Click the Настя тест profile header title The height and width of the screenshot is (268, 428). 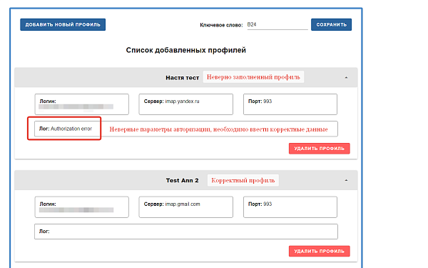(183, 78)
